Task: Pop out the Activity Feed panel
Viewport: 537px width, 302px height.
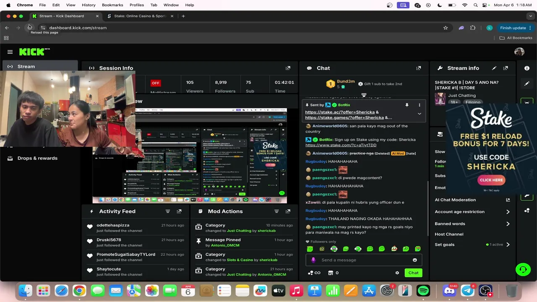Action: click(179, 211)
